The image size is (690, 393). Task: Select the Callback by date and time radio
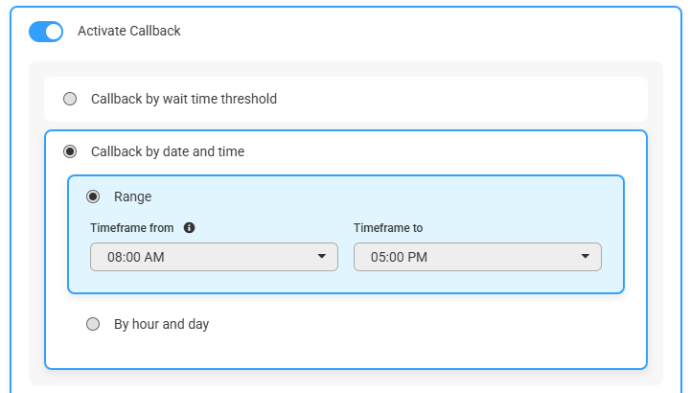pyautogui.click(x=70, y=151)
